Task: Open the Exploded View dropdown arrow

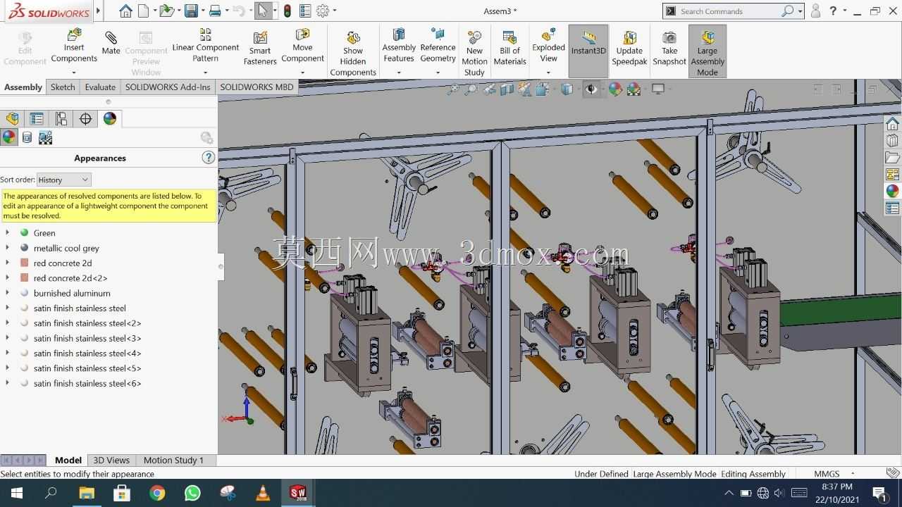Action: tap(548, 72)
